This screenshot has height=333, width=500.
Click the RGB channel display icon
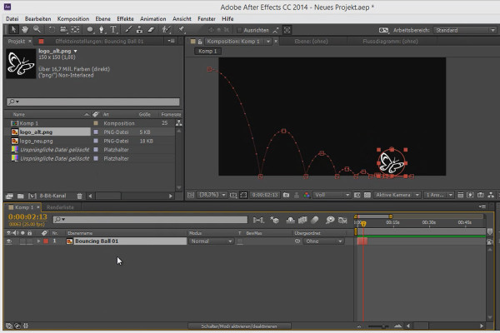pos(307,195)
